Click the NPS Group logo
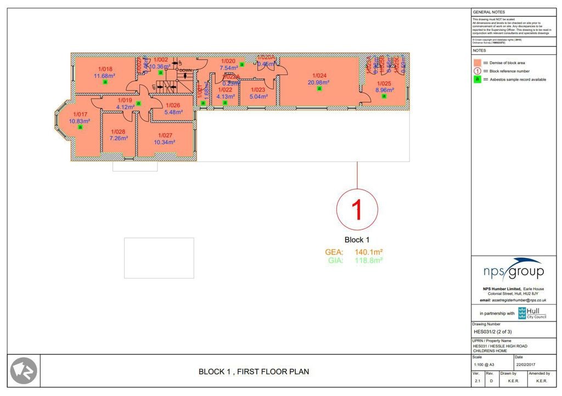562x396 pixels. (x=513, y=271)
